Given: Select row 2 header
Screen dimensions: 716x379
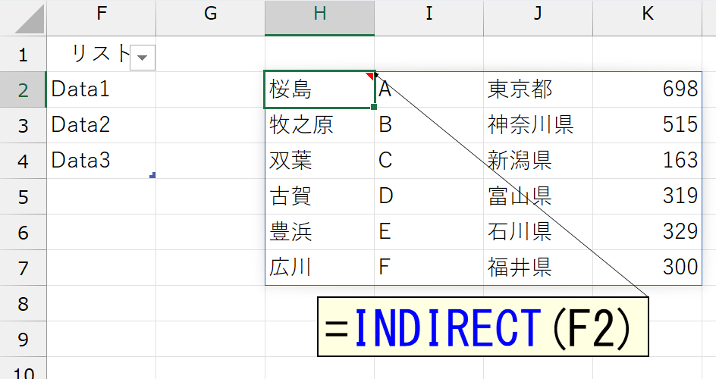Looking at the screenshot, I should point(23,89).
